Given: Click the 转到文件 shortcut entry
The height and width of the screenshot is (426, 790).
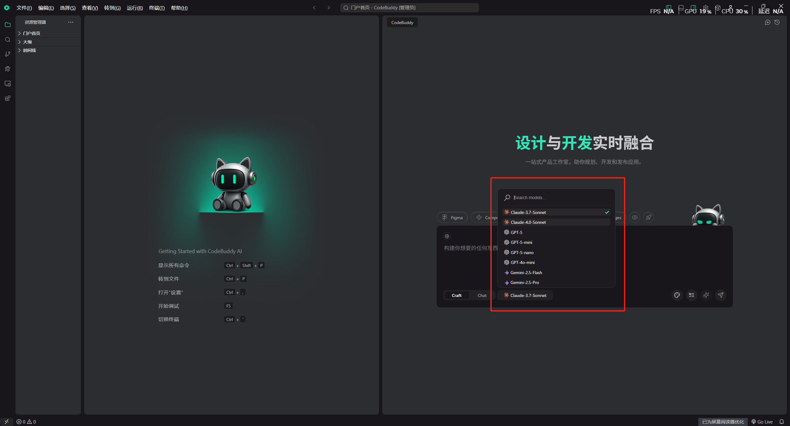Looking at the screenshot, I should [x=202, y=279].
